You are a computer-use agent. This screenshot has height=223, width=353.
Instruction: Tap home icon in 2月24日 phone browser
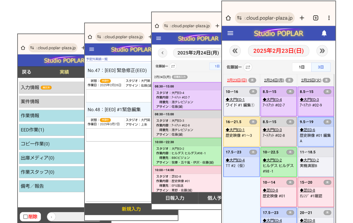pyautogui.click(x=157, y=26)
